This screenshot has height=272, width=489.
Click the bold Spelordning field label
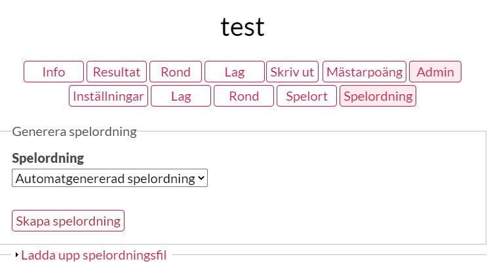[48, 158]
